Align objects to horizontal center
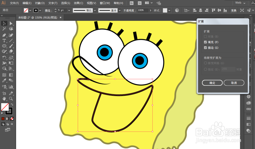 [x=200, y=10]
